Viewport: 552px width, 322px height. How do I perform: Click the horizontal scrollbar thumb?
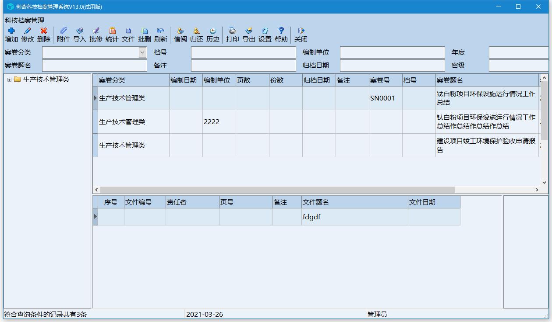pos(277,190)
